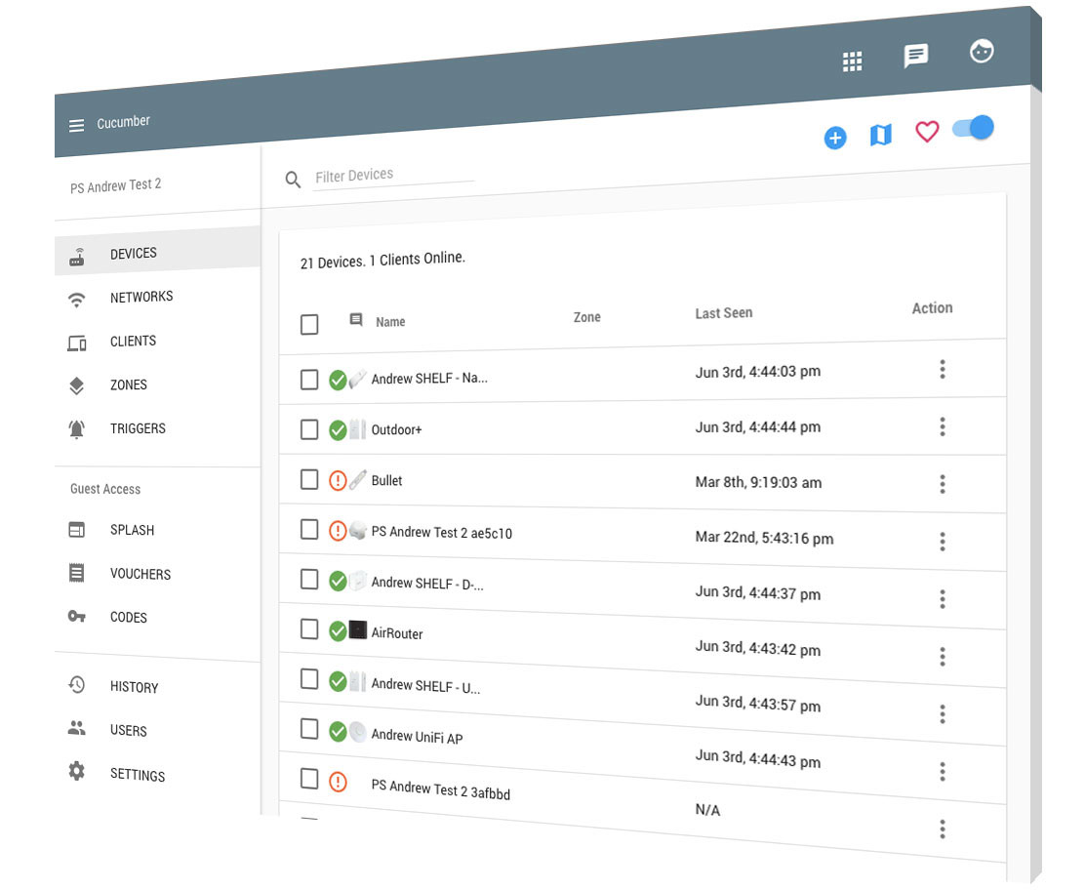Sort by the Last Seen column header
The height and width of the screenshot is (890, 1085).
724,313
